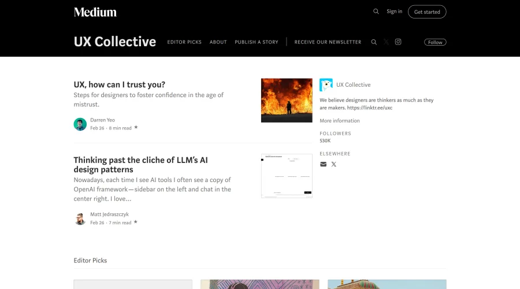Screen dimensions: 520x289
Task: Click the Editor Picks section heading
Action: [x=90, y=261]
